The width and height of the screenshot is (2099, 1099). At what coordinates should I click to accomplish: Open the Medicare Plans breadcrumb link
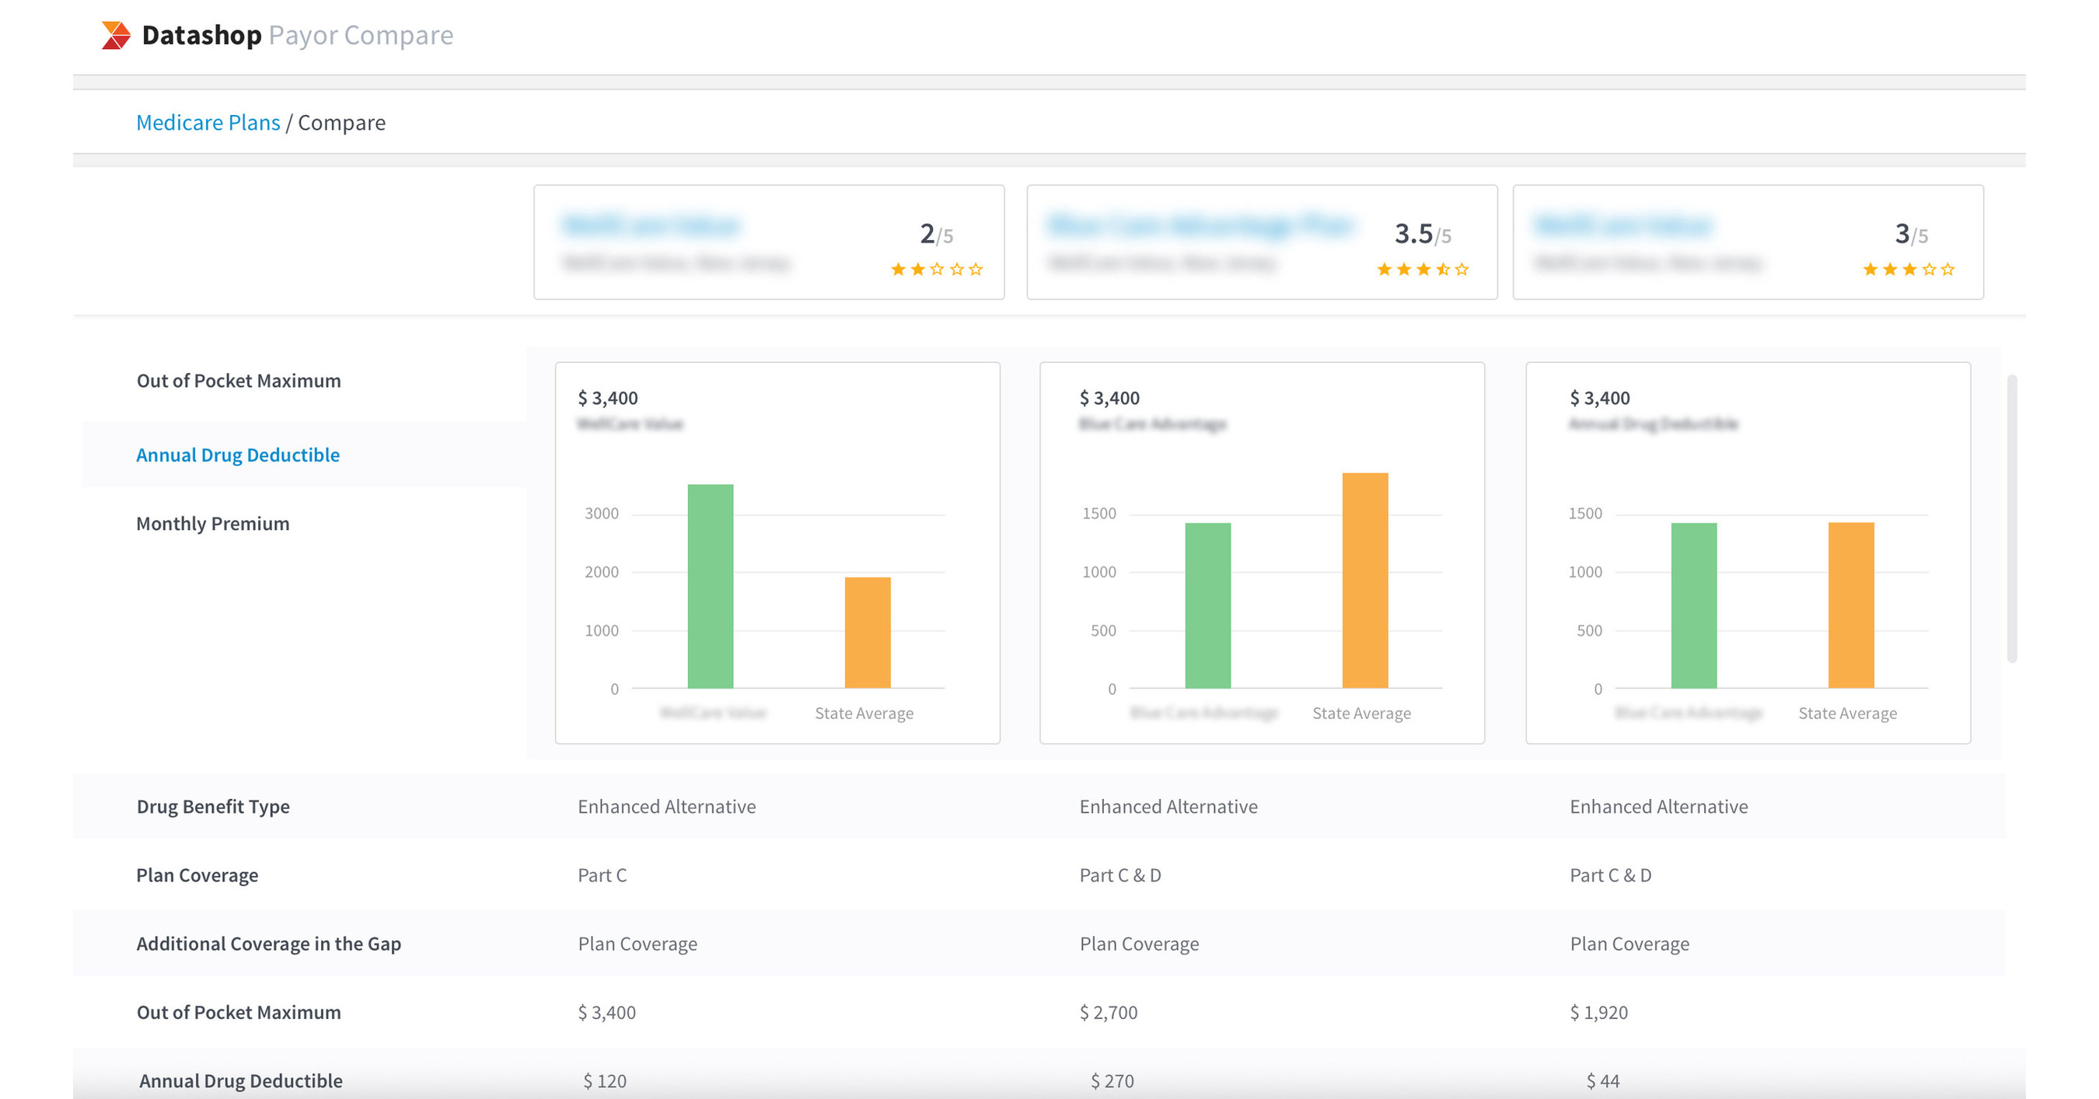click(x=208, y=122)
